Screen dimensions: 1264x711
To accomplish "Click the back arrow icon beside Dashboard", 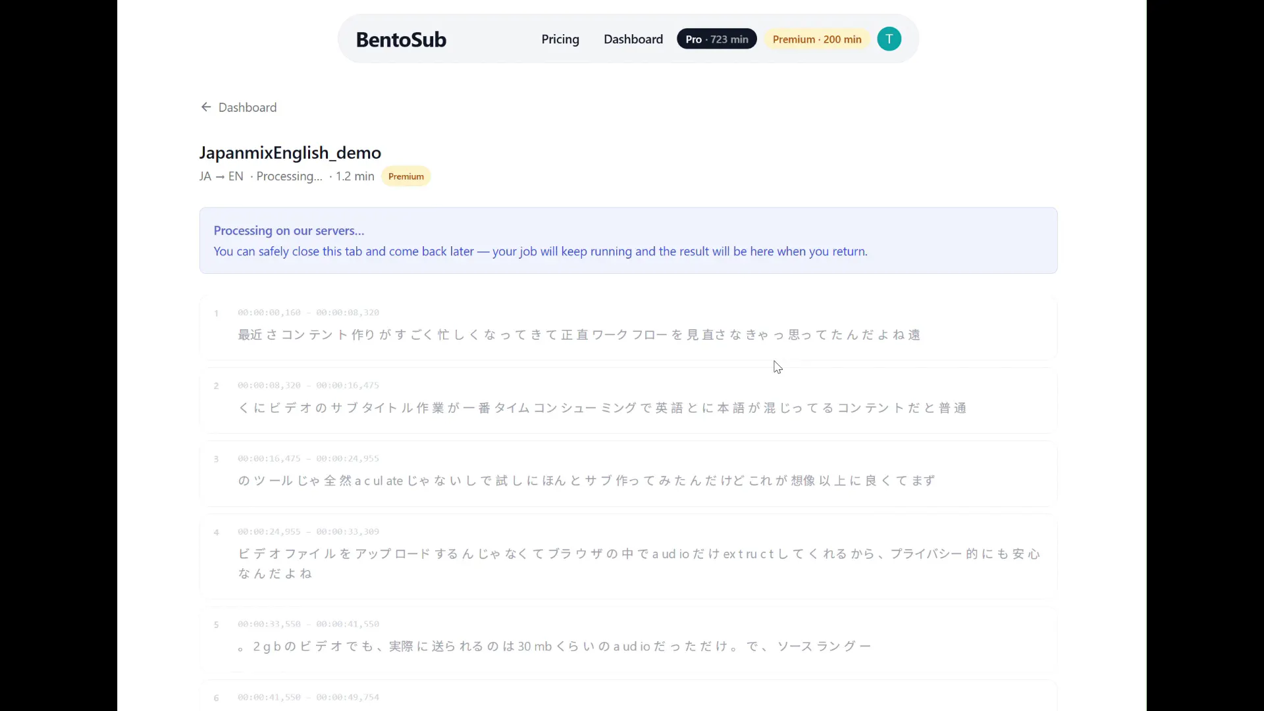I will [x=206, y=107].
